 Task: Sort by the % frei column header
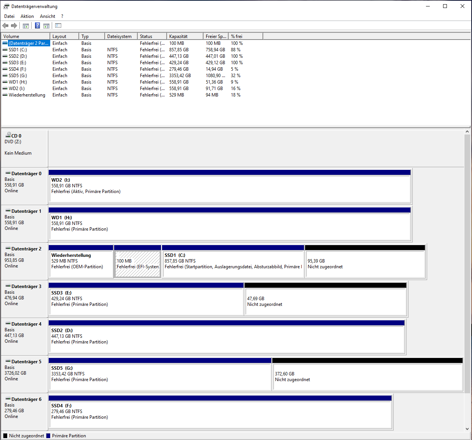click(x=246, y=36)
